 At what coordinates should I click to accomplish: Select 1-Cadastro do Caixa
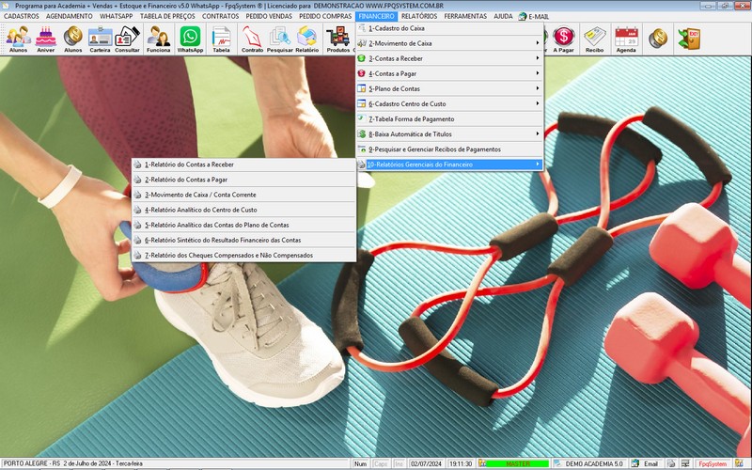click(x=449, y=28)
